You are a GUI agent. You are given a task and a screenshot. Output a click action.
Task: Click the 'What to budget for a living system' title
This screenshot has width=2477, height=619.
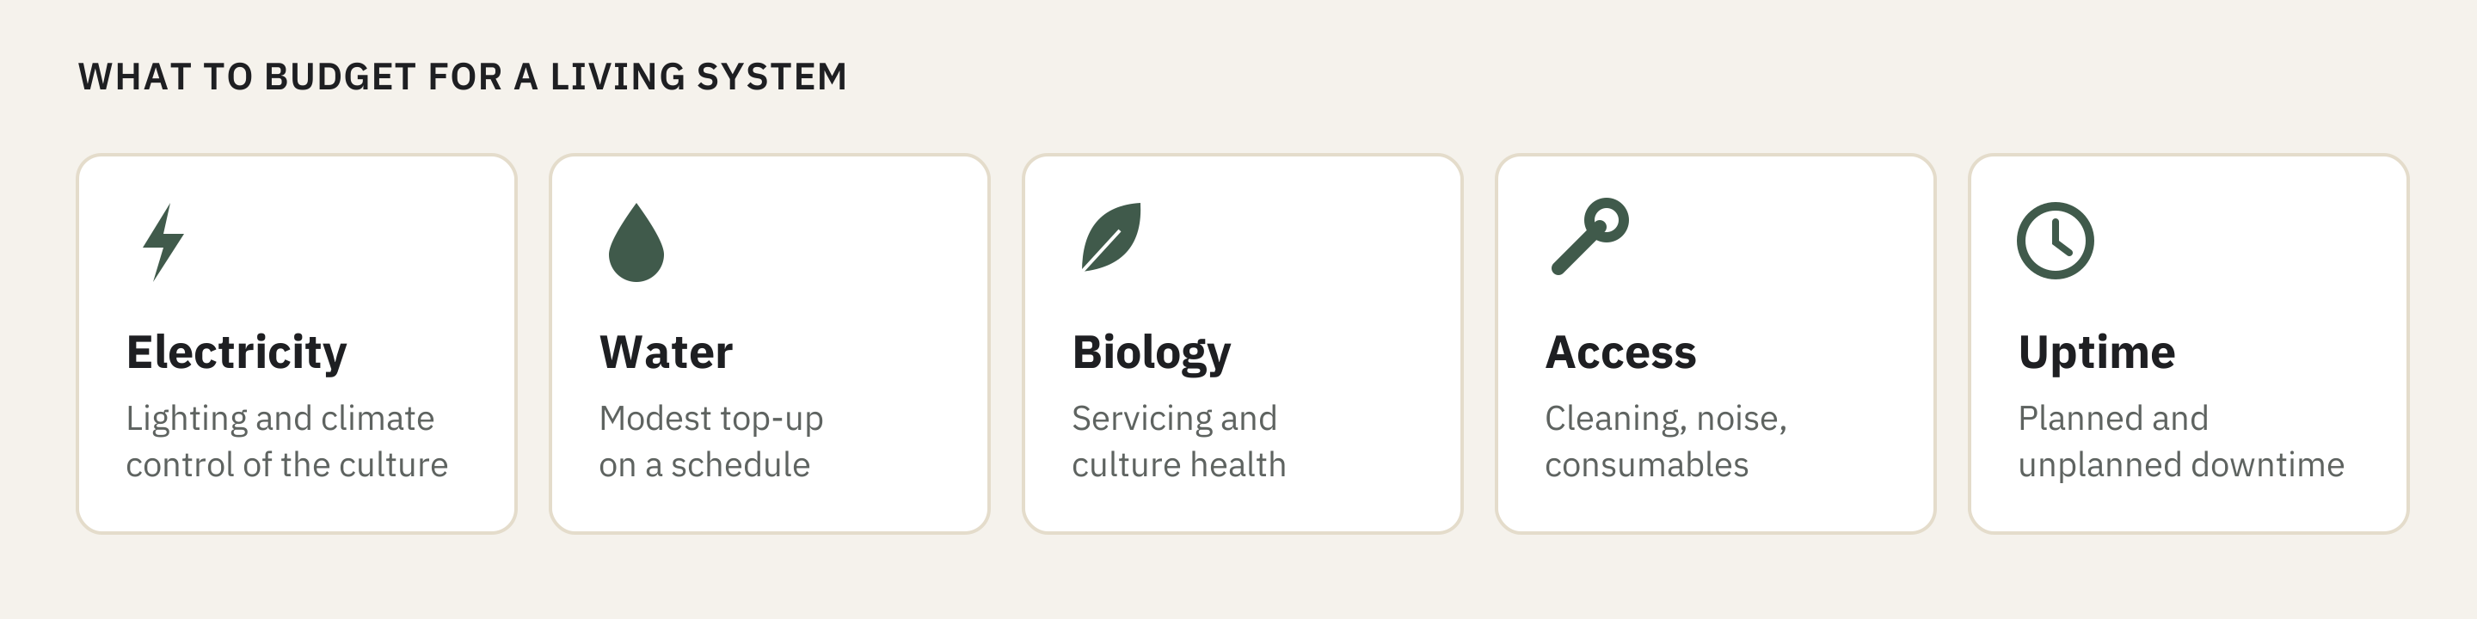pyautogui.click(x=463, y=77)
